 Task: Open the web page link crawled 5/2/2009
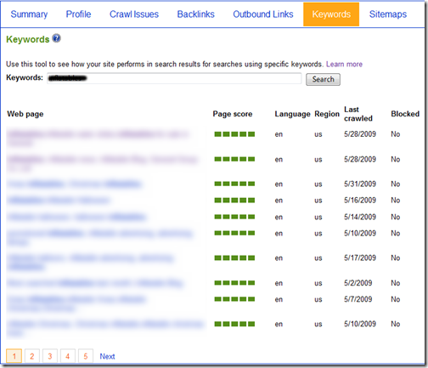pos(95,283)
